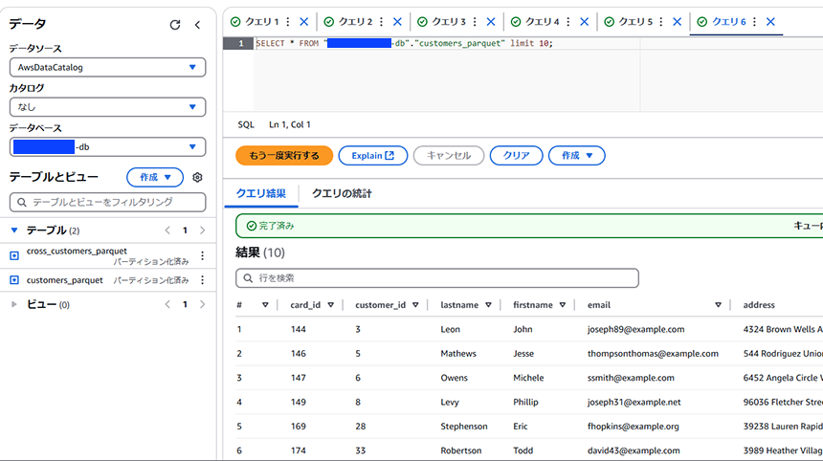The width and height of the screenshot is (823, 461).
Task: Switch to the クエリ 4 tab
Action: 542,21
